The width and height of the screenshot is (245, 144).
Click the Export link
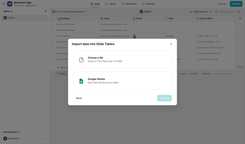point(183,74)
